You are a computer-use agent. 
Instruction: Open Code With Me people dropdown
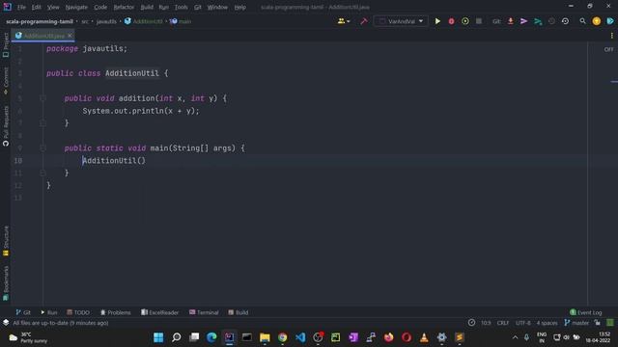[x=344, y=21]
